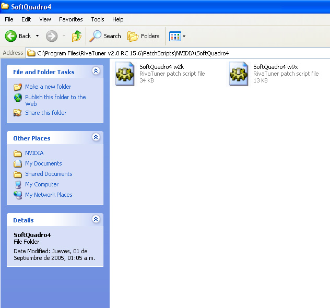Click Publish this folder to the Web
The image size is (330, 308).
click(55, 100)
